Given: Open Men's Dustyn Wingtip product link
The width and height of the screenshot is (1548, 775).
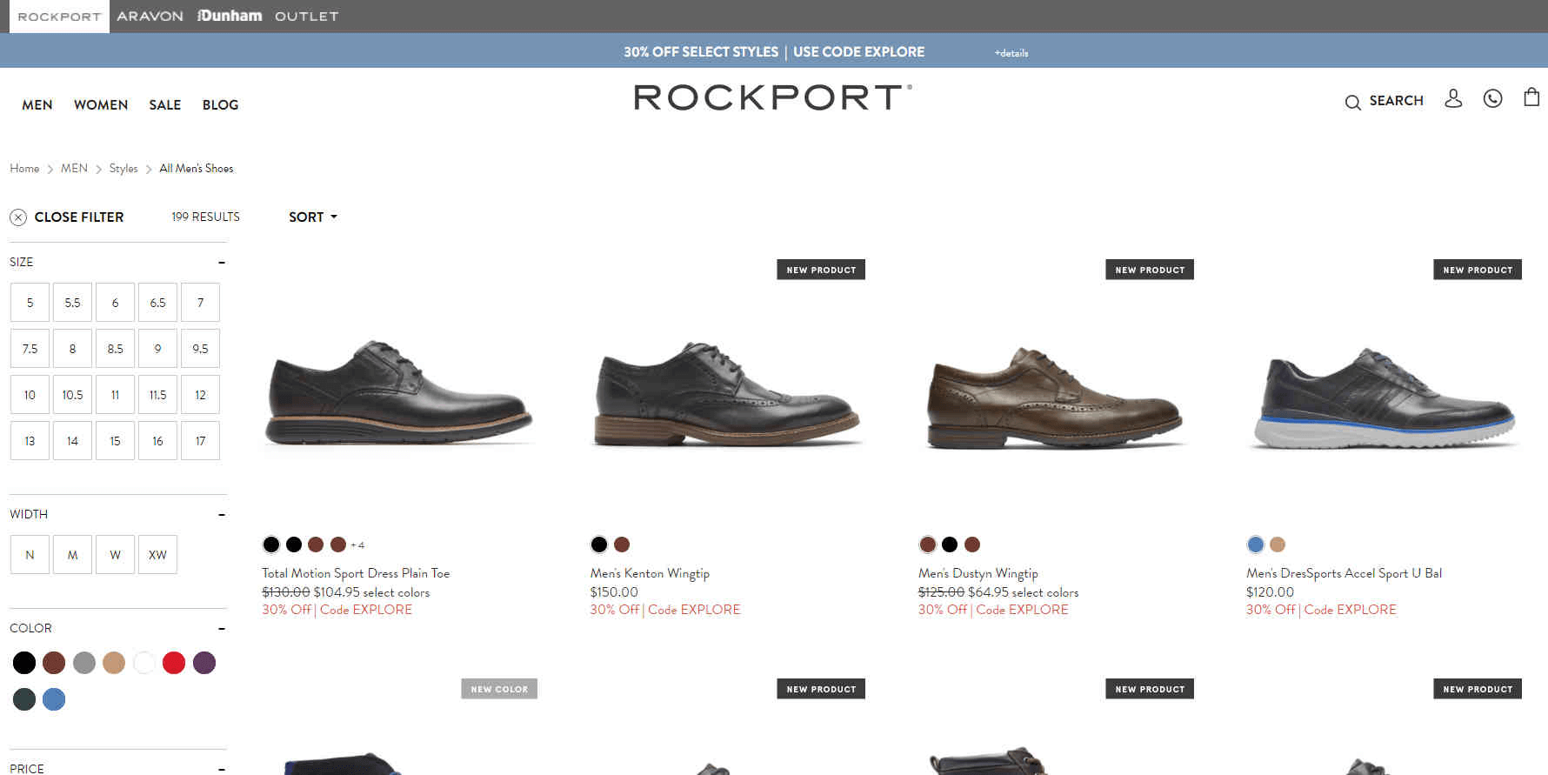Looking at the screenshot, I should click(x=978, y=573).
